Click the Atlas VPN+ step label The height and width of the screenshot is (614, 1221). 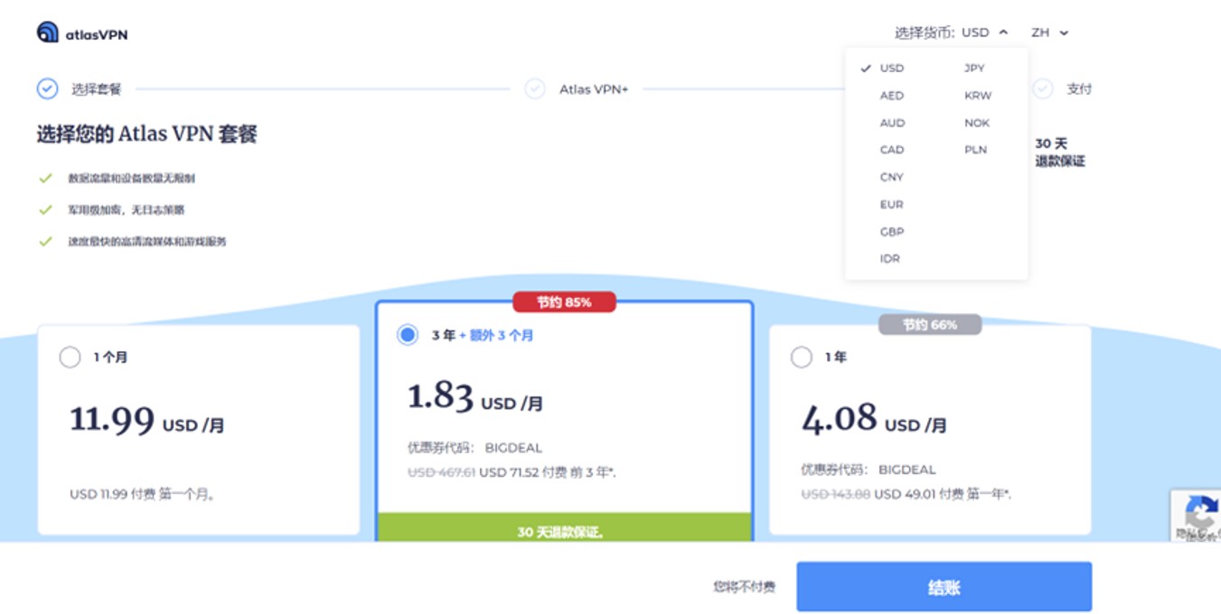[594, 89]
